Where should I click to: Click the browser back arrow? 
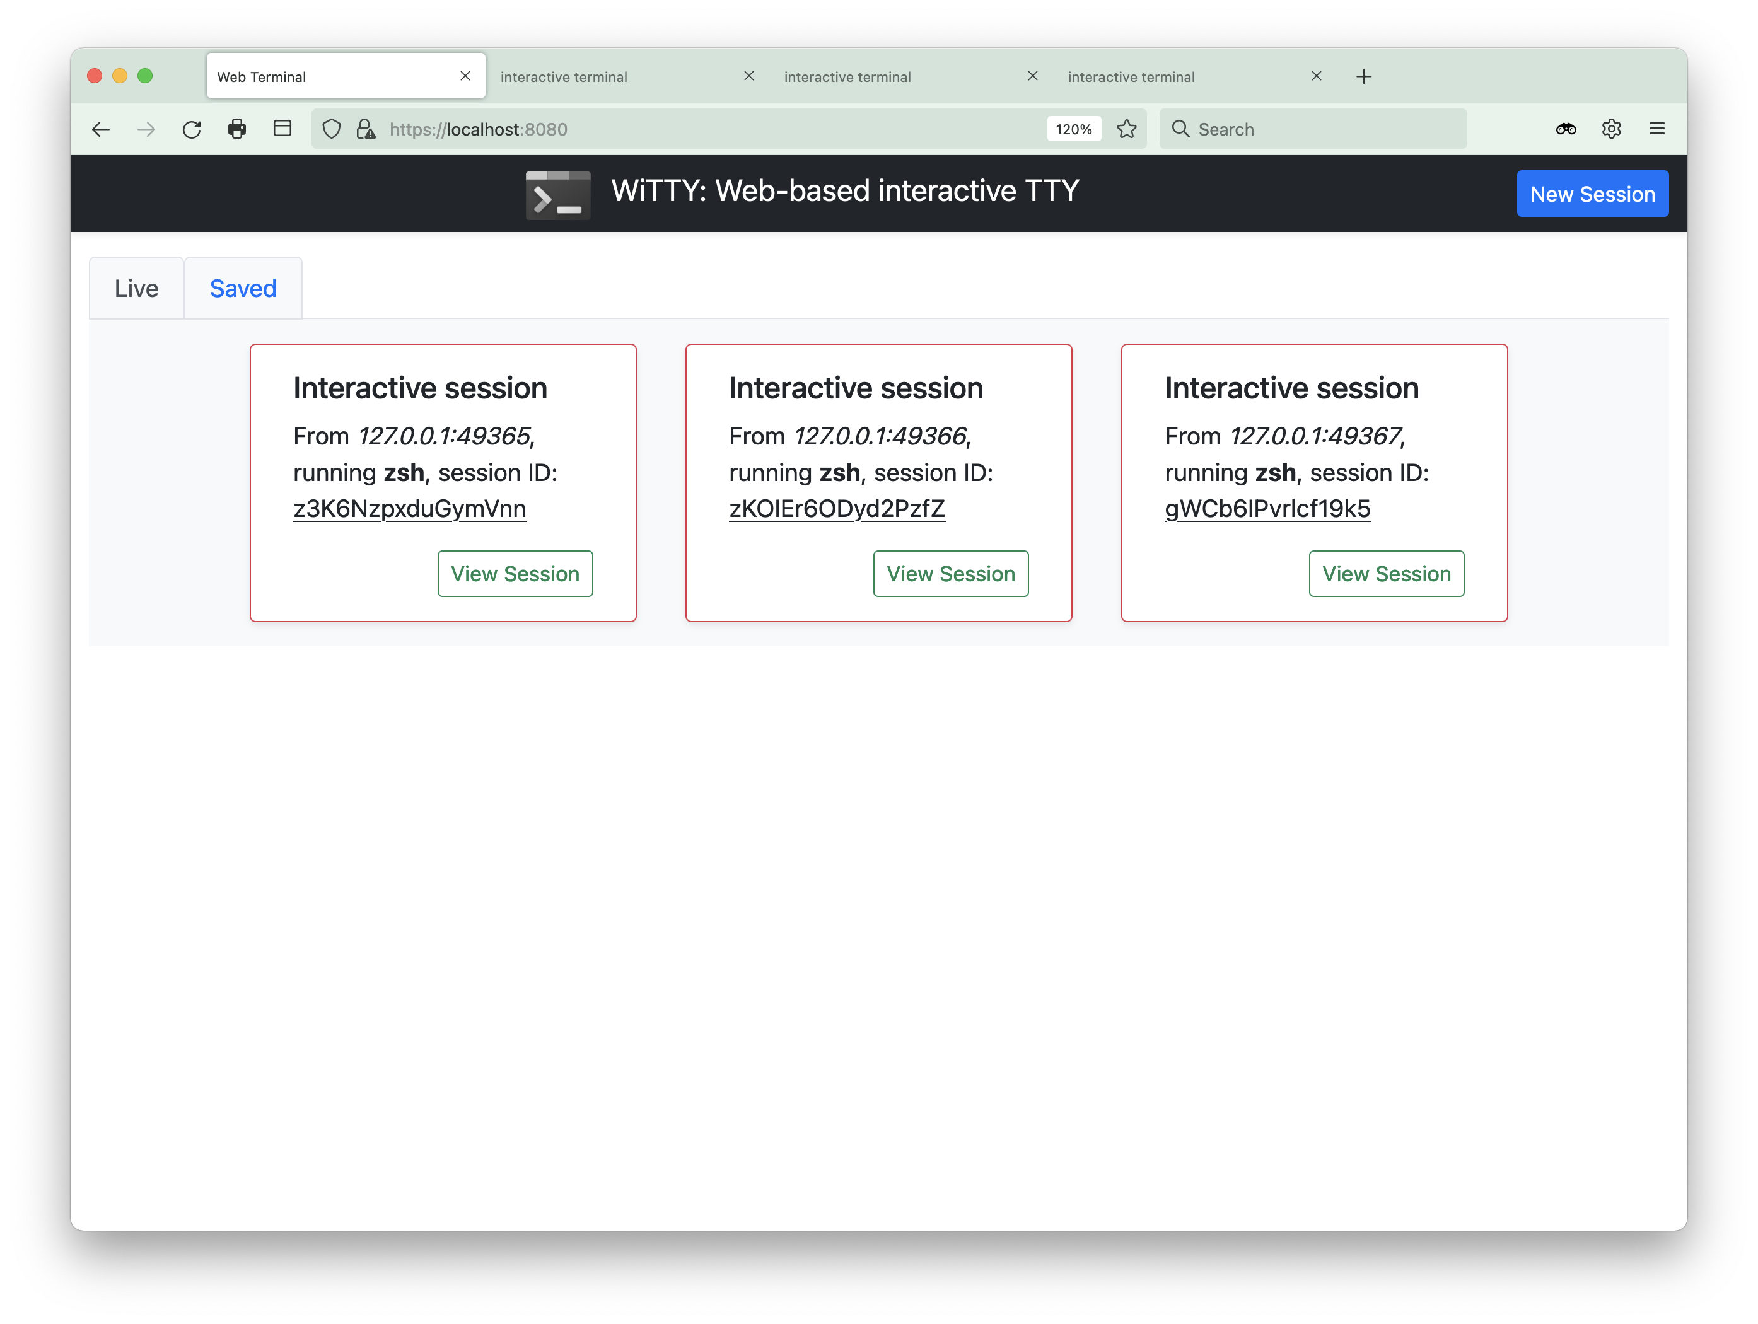coord(101,129)
